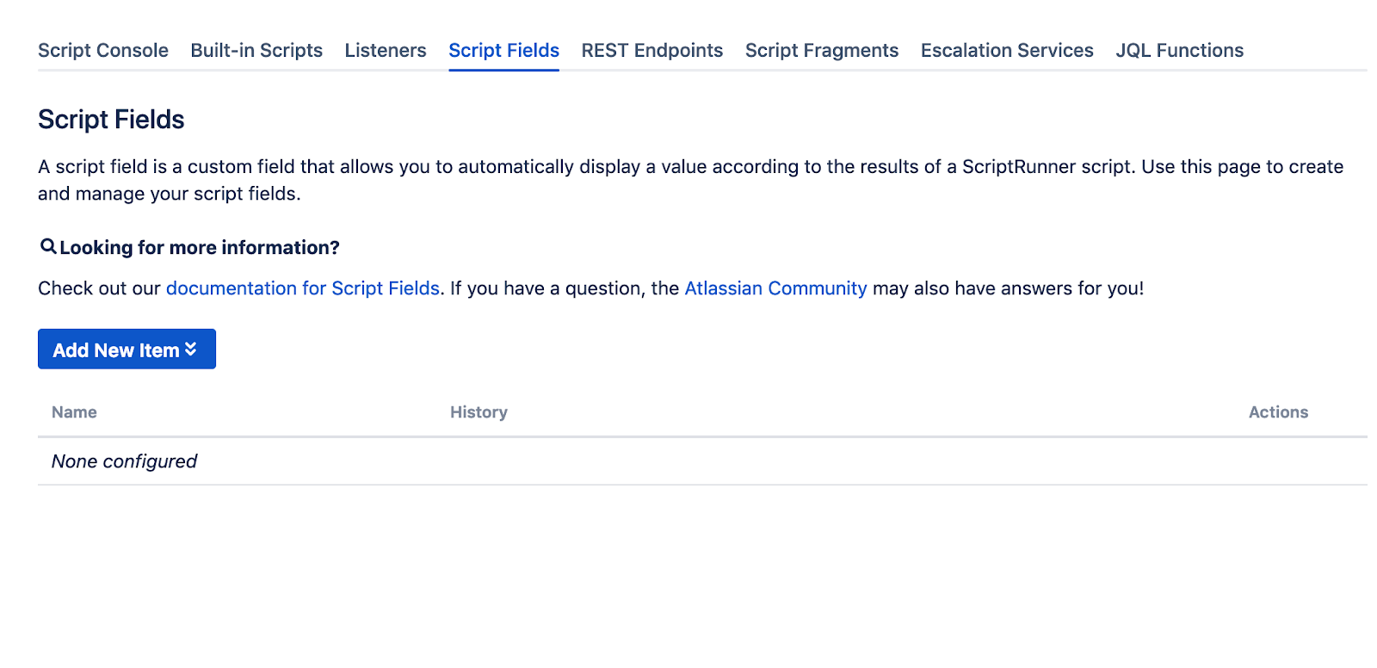
Task: Open the documentation for Script Fields link
Action: (303, 288)
